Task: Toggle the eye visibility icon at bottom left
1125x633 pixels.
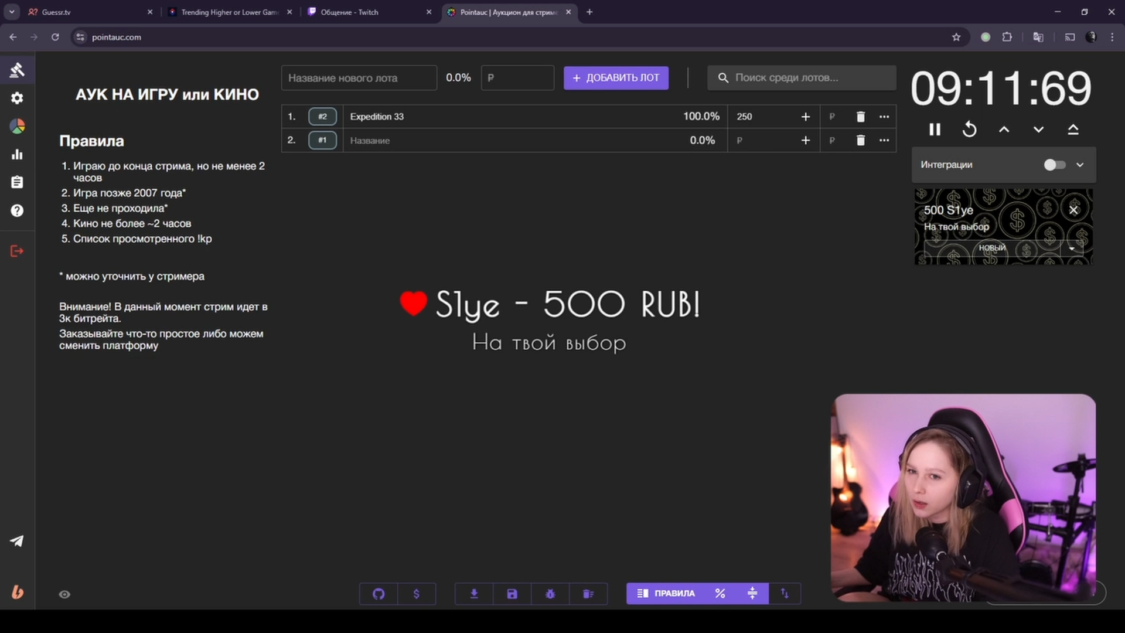Action: point(64,594)
